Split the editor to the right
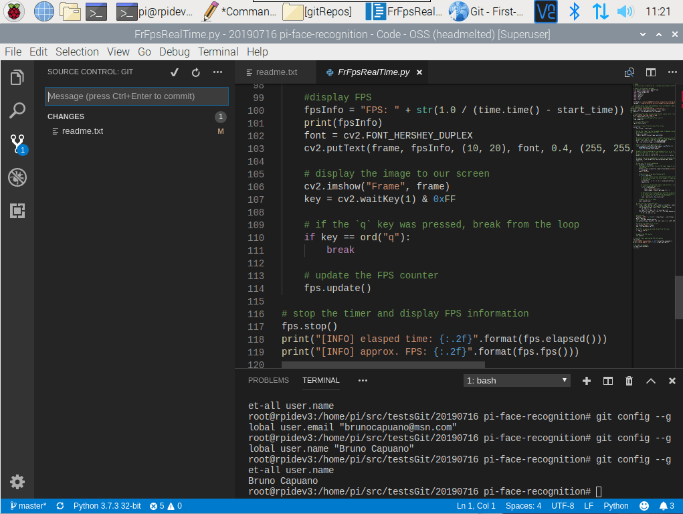 (x=650, y=72)
